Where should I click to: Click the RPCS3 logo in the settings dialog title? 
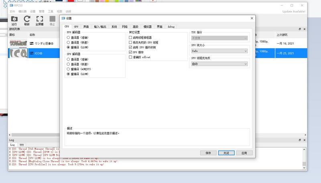click(63, 18)
